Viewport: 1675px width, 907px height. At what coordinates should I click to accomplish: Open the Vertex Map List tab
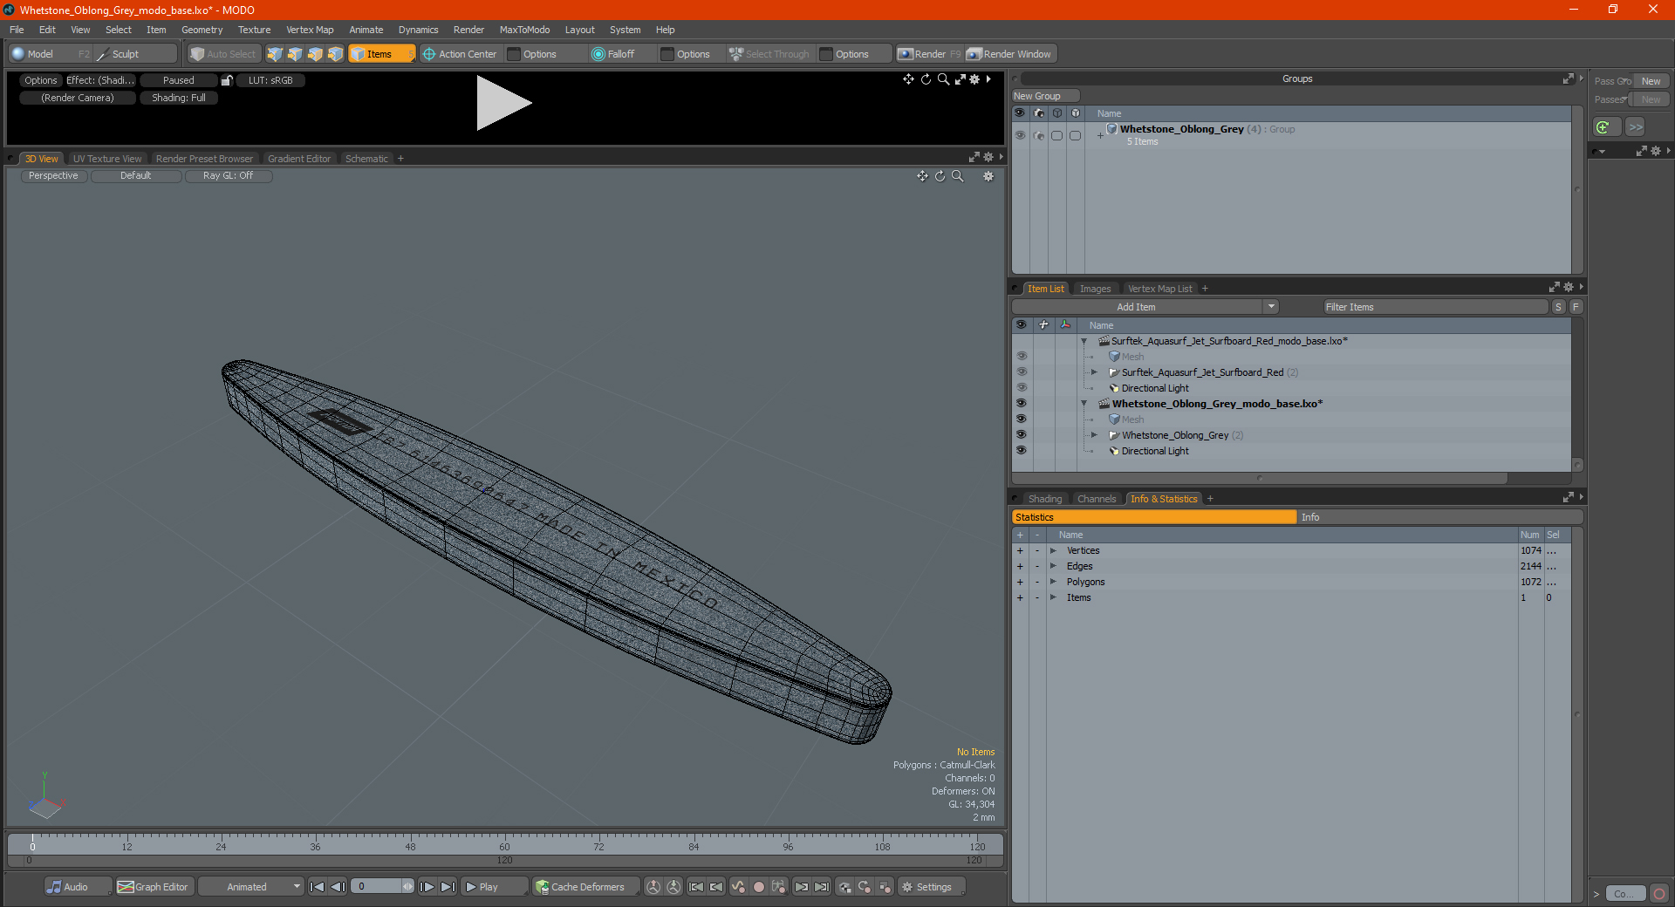click(x=1159, y=289)
